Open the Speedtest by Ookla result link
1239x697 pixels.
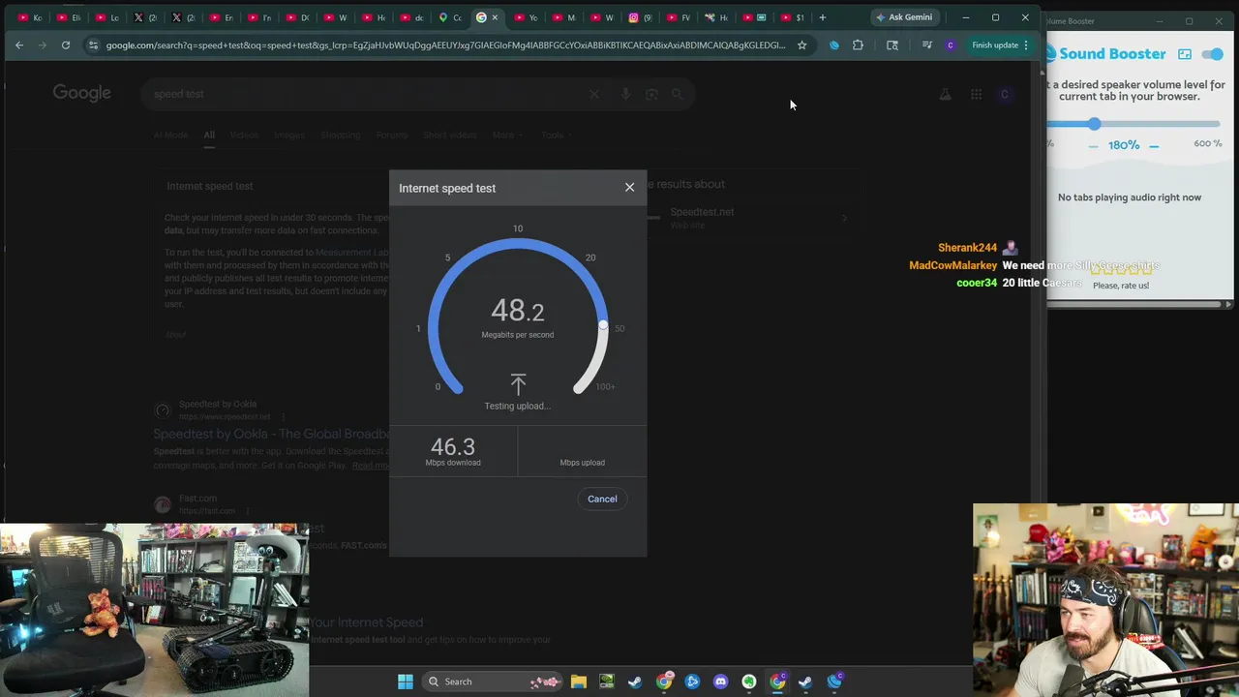(x=271, y=434)
